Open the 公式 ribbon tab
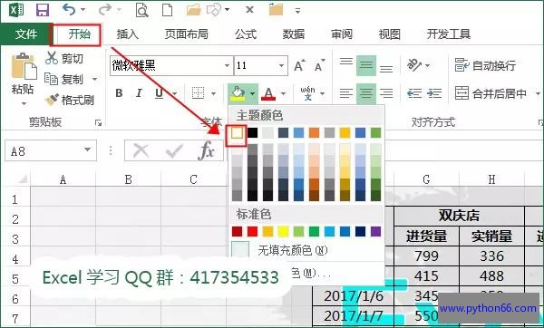The height and width of the screenshot is (328, 544). (246, 34)
